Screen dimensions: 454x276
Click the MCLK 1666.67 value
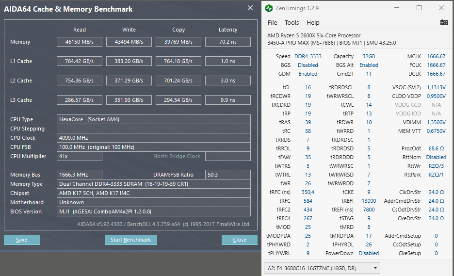click(x=436, y=56)
